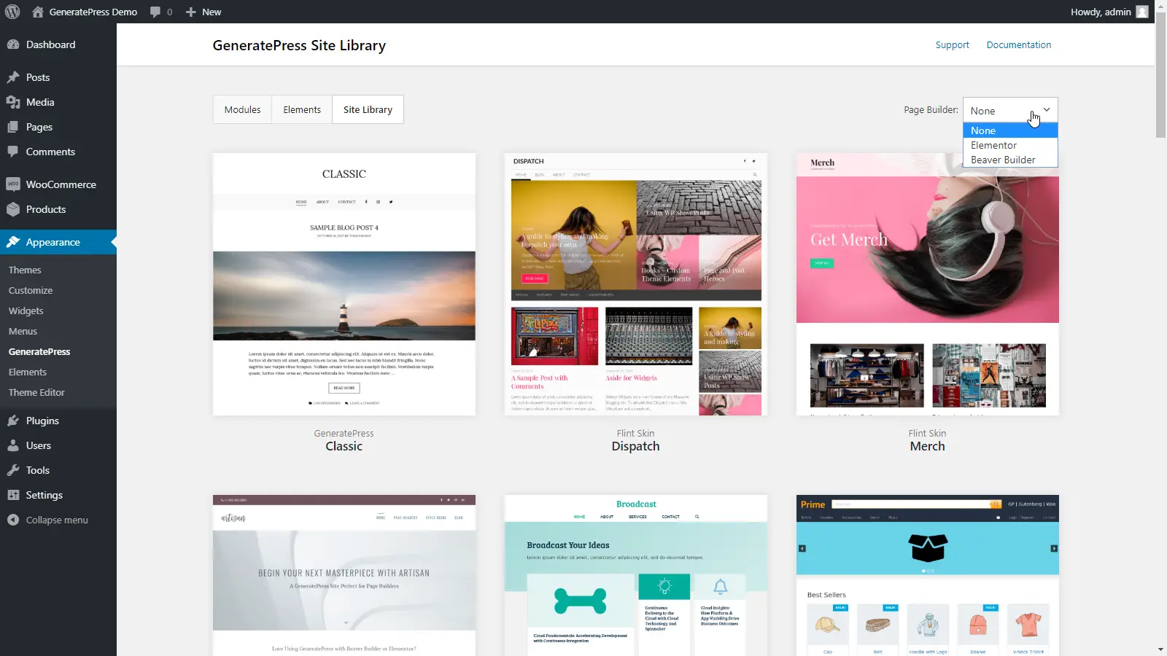Select the Dispatch site thumbnail
This screenshot has height=656, width=1167.
tap(635, 284)
